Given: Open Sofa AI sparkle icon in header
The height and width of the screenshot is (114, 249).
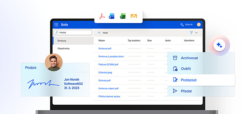Looking at the screenshot, I should [182, 25].
